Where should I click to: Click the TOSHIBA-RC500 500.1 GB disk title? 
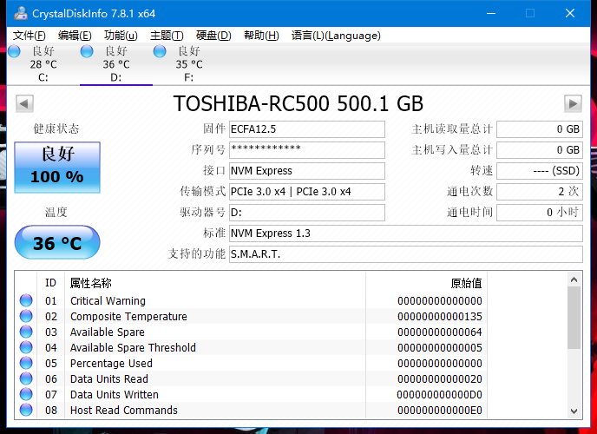[x=298, y=103]
